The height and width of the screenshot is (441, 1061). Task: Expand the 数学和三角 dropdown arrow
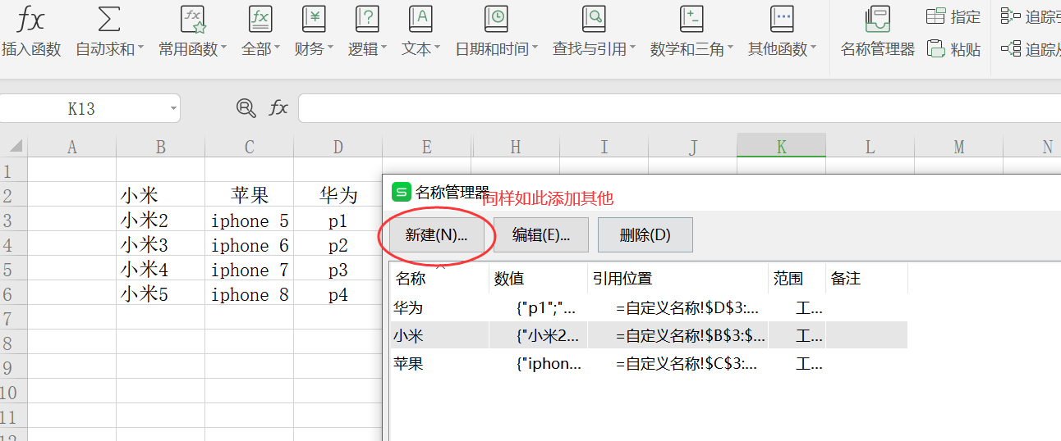click(x=730, y=48)
